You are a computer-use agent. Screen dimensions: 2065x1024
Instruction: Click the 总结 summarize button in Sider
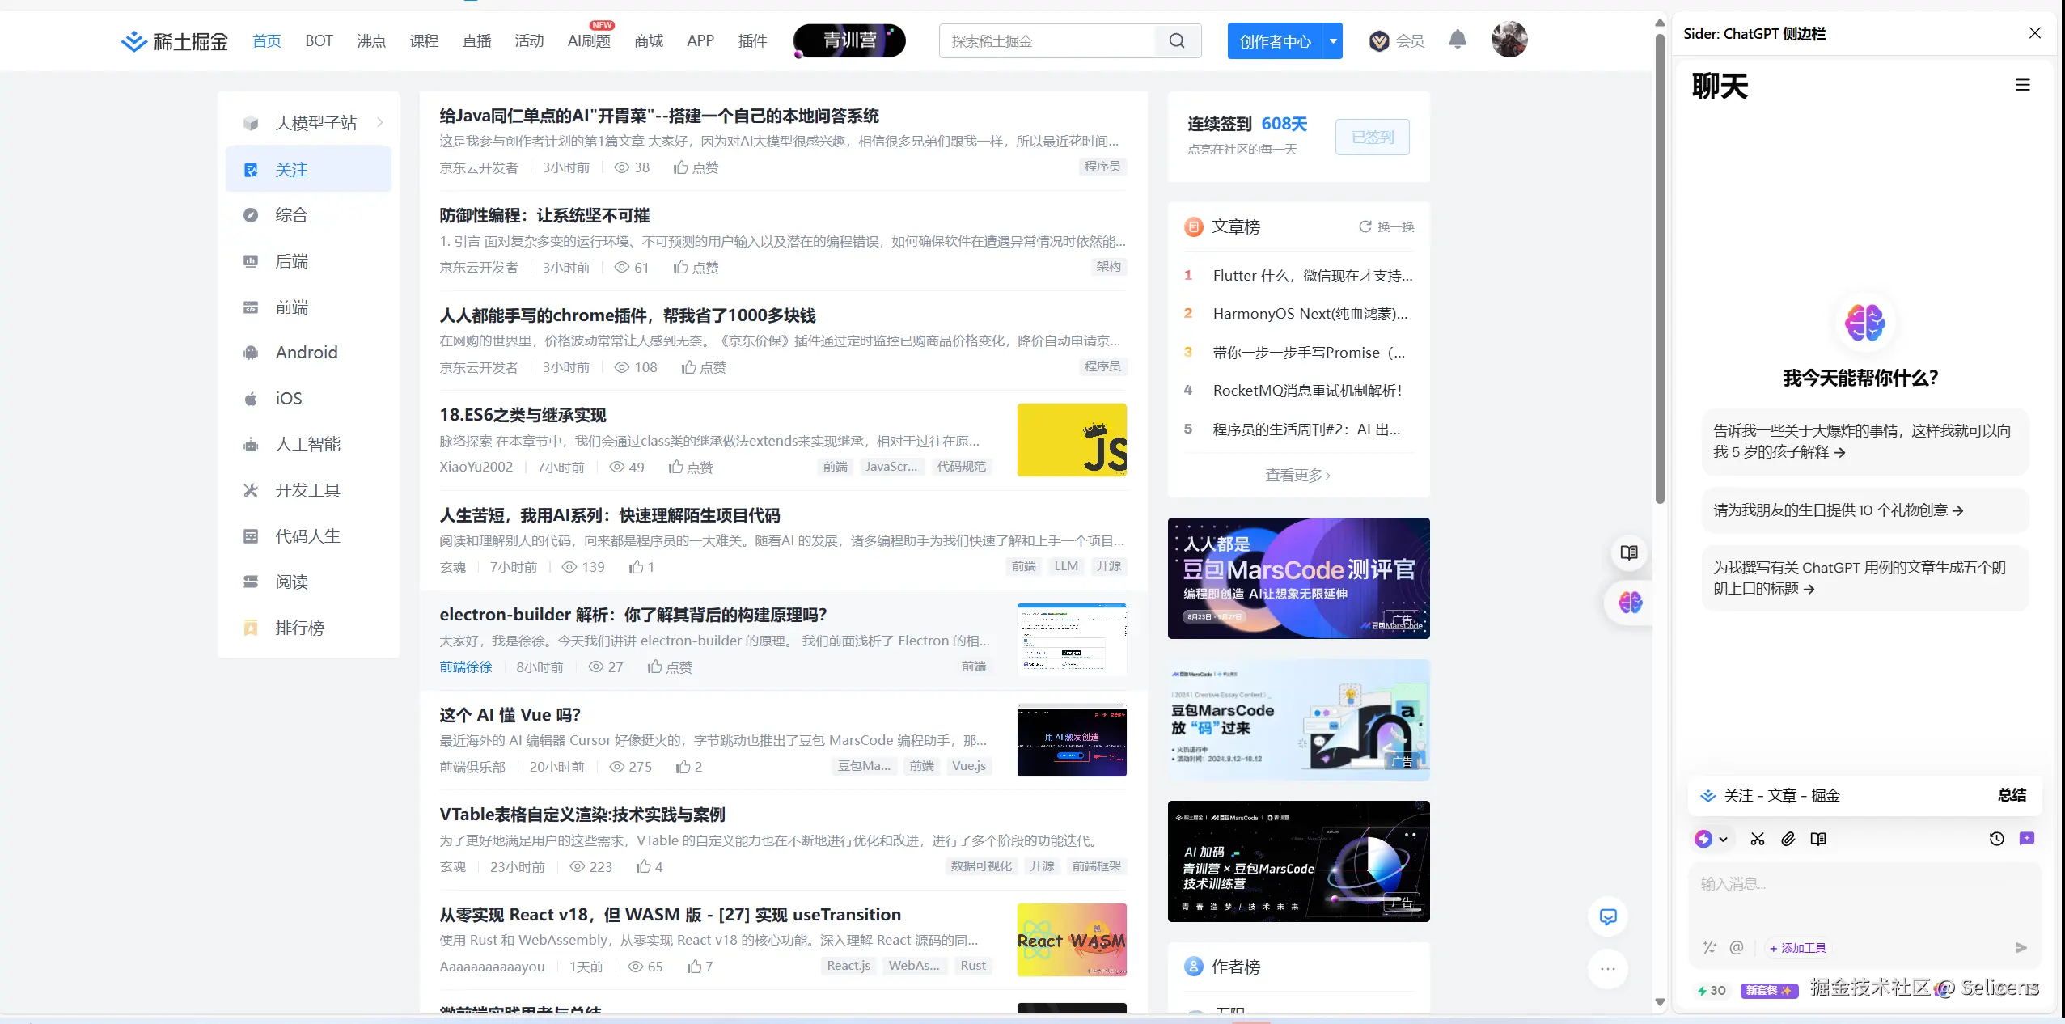tap(2011, 795)
